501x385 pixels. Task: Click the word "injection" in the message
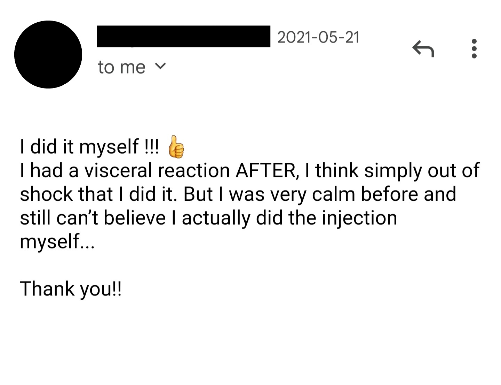point(359,218)
